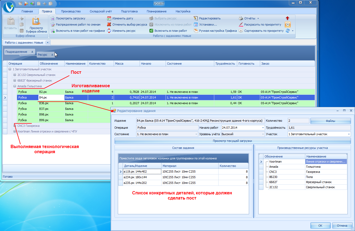This screenshot has width=355, height=231.
Task: Expand CNC3 Газорезка group node
Action: (15, 126)
